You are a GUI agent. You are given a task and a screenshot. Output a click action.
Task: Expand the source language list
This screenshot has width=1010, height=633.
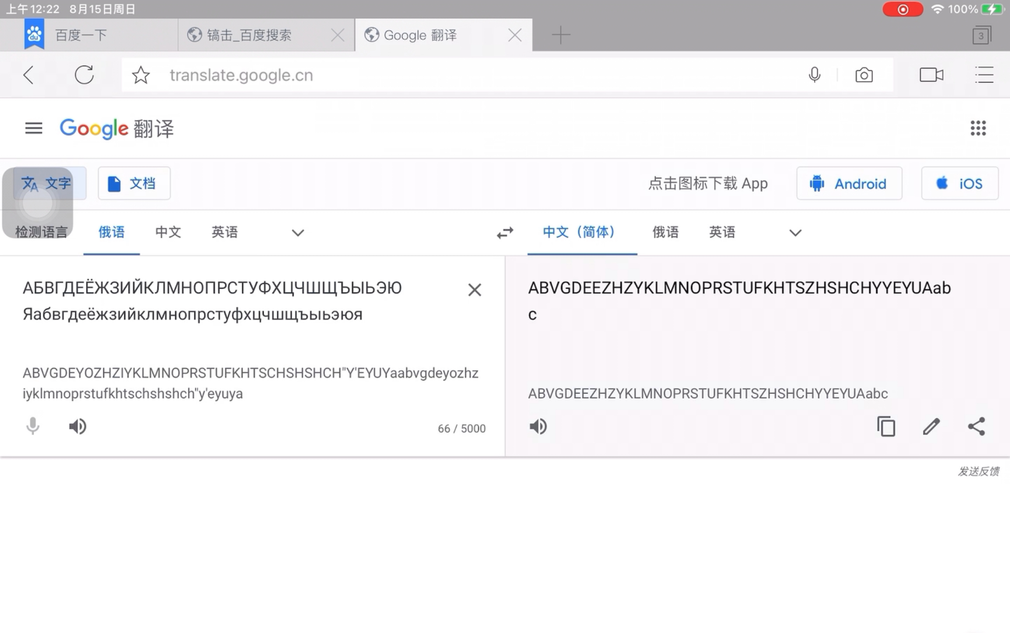pyautogui.click(x=298, y=232)
